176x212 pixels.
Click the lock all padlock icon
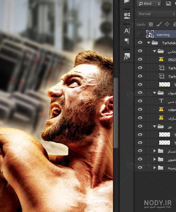tap(175, 24)
